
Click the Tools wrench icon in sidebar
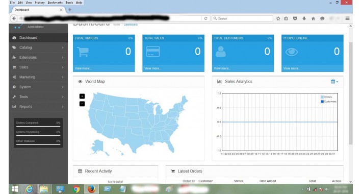pos(14,97)
